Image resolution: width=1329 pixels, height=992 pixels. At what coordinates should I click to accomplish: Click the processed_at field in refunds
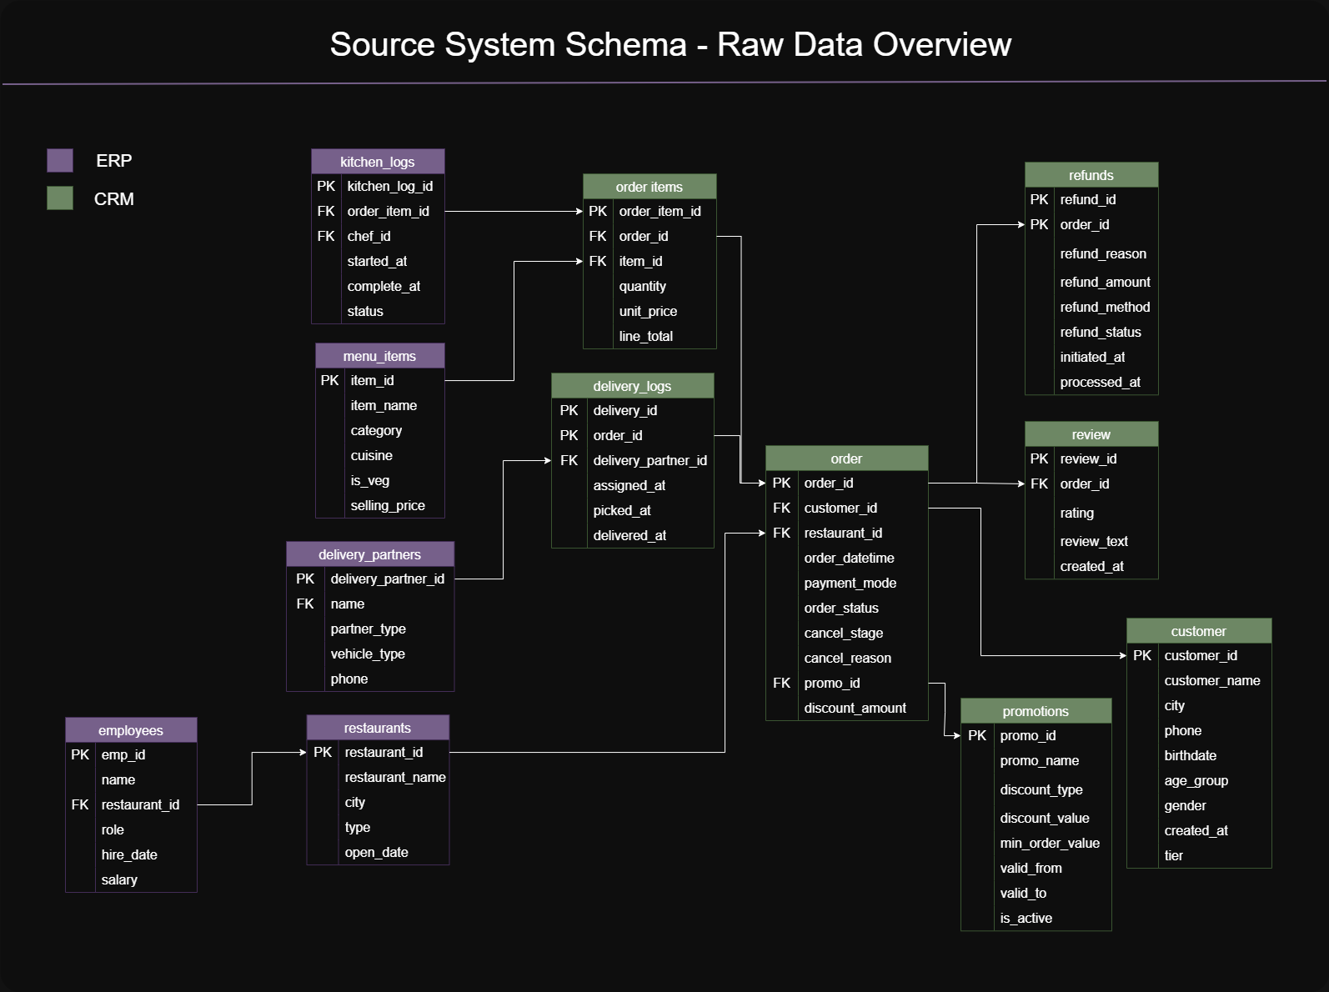pos(1101,382)
